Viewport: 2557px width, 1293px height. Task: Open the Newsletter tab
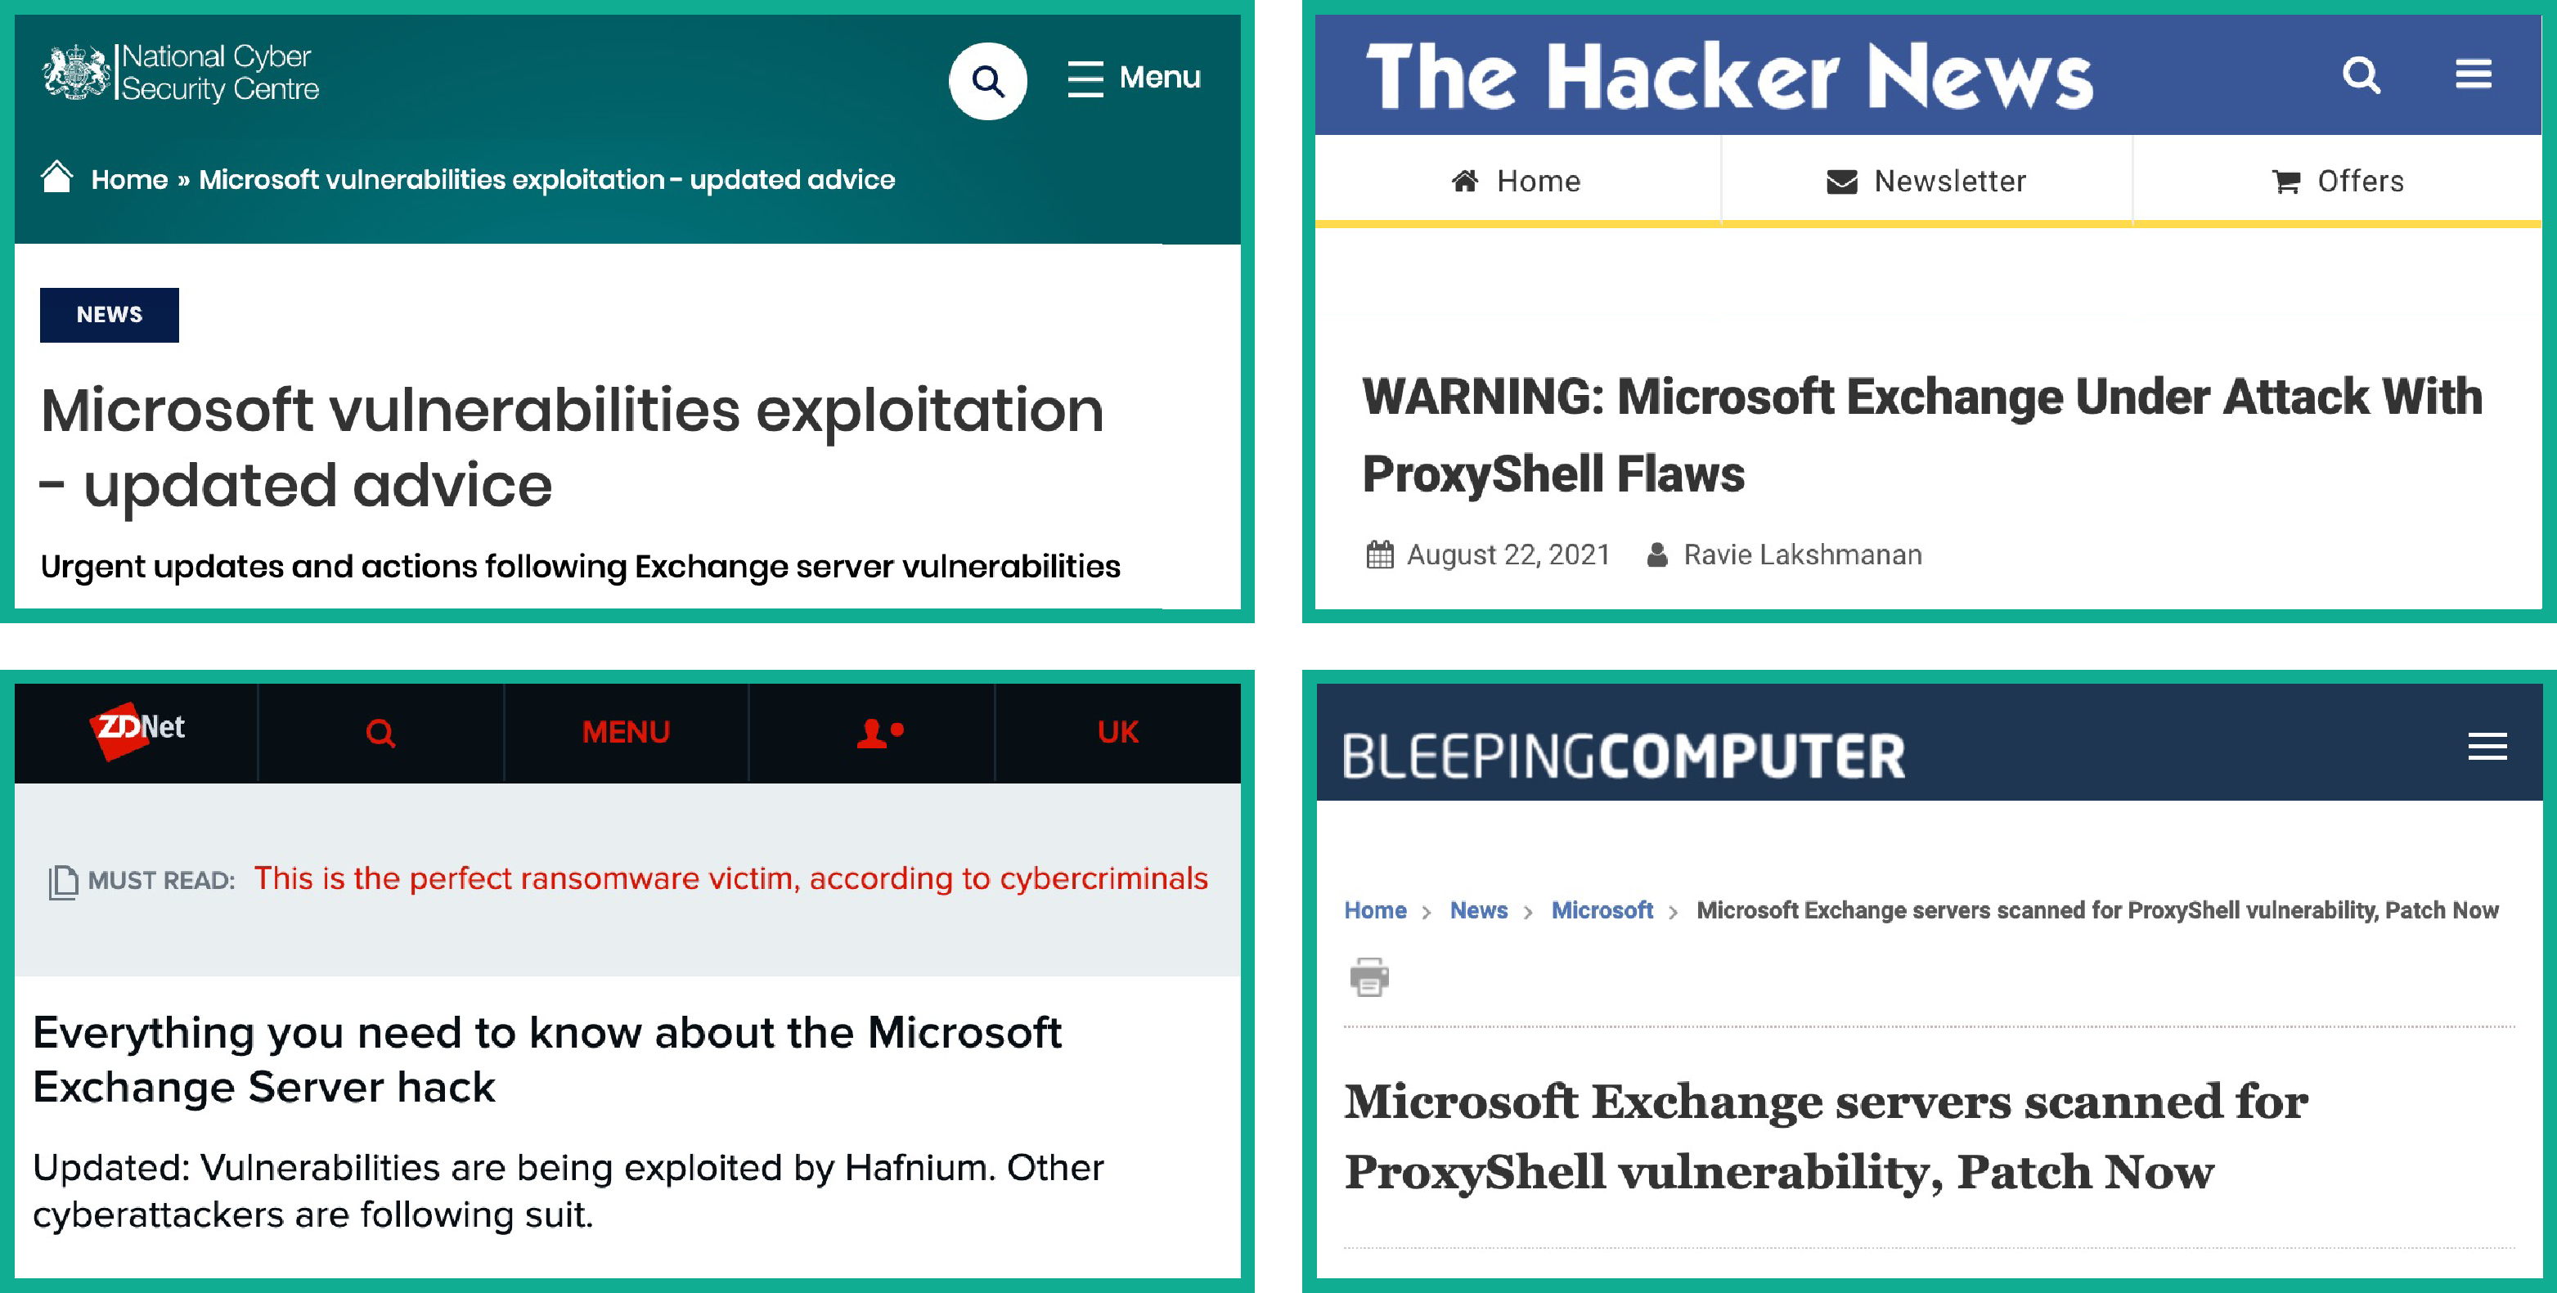1926,181
